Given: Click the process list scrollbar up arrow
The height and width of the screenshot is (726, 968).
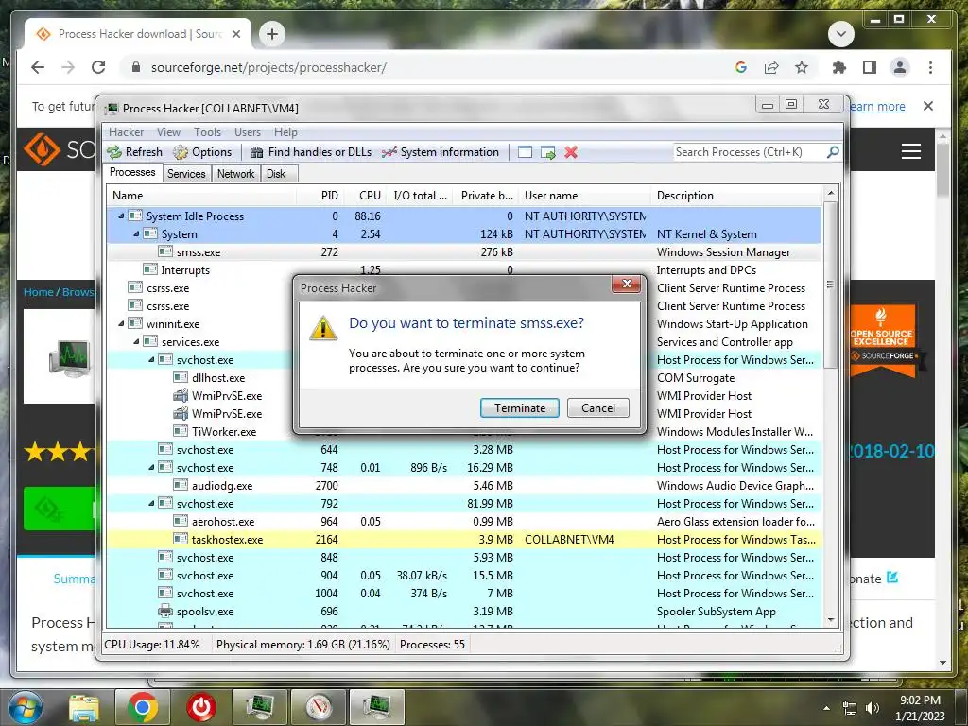Looking at the screenshot, I should [x=831, y=193].
